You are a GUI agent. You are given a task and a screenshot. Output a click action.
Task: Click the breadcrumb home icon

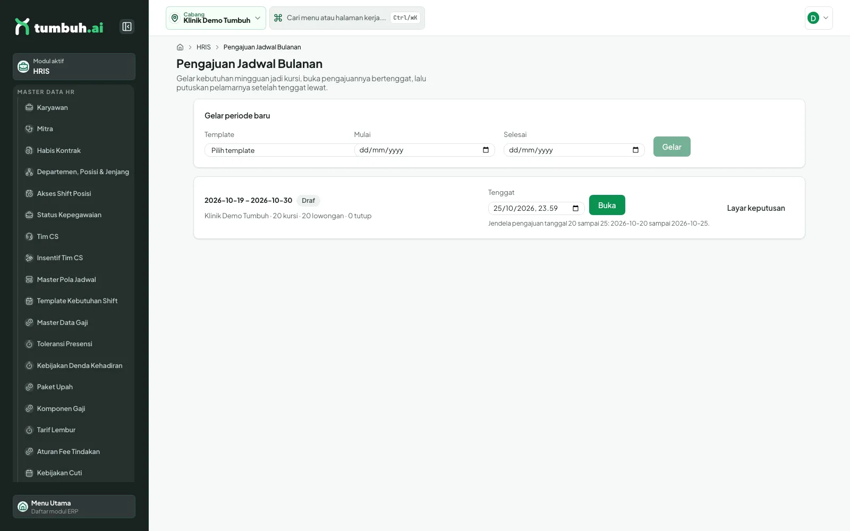pos(180,47)
